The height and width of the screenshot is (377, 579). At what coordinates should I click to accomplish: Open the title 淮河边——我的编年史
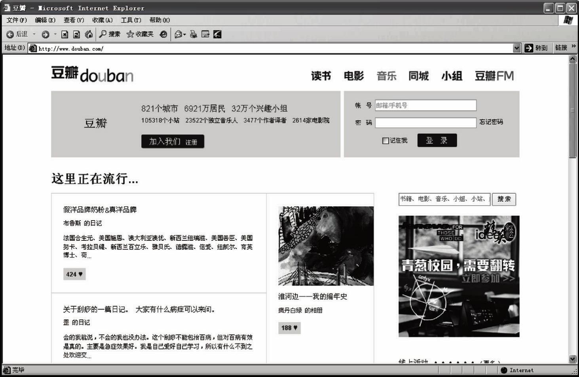[313, 296]
